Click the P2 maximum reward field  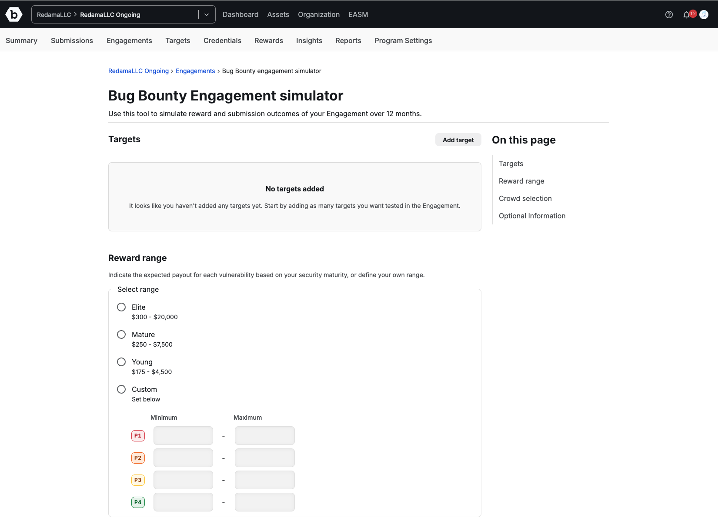[265, 458]
